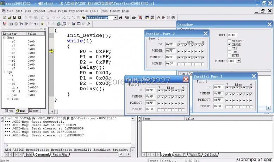
Task: Create a new file with toolbar icon
Action: tap(5, 18)
